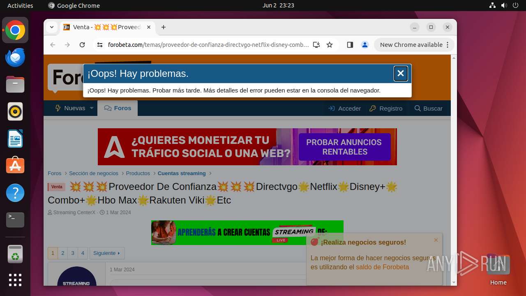Open Ubuntu Software from the dock
The image size is (526, 296).
(15, 166)
